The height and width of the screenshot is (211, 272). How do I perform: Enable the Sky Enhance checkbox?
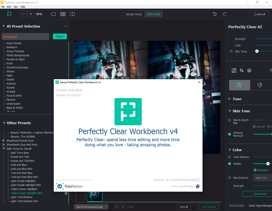(x=229, y=178)
